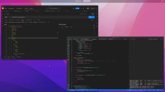Expand the API Network menu

click(20, 8)
